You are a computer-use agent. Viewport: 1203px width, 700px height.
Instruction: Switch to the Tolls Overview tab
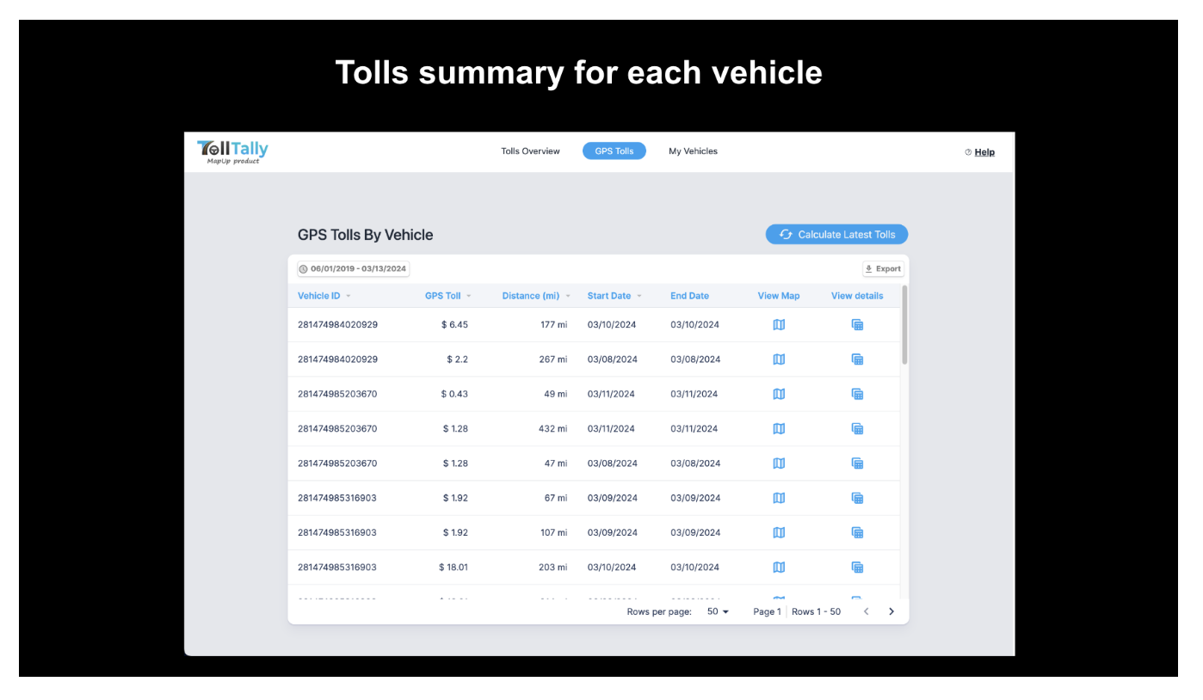click(x=530, y=151)
